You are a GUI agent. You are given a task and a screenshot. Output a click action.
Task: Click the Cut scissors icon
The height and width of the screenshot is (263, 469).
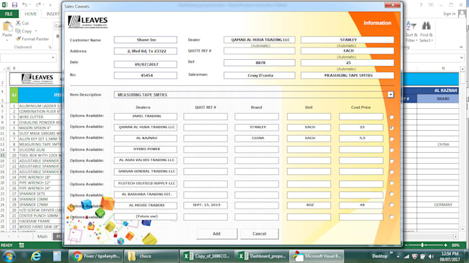point(18,23)
